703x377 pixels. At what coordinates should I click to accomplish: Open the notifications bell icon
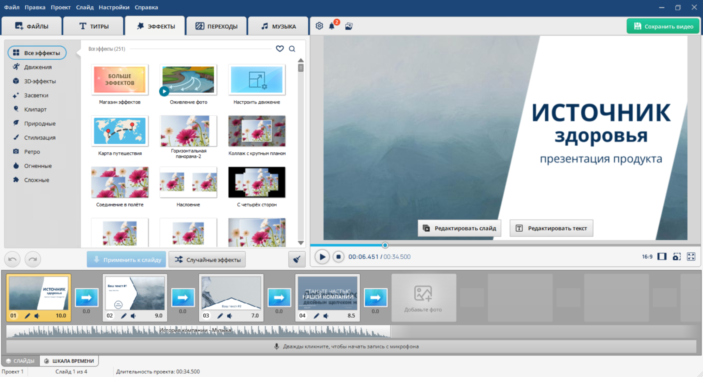pyautogui.click(x=332, y=26)
